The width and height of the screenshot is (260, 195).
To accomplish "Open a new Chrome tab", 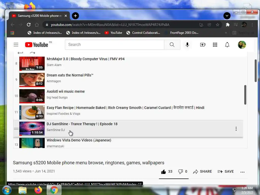I will [75, 16].
